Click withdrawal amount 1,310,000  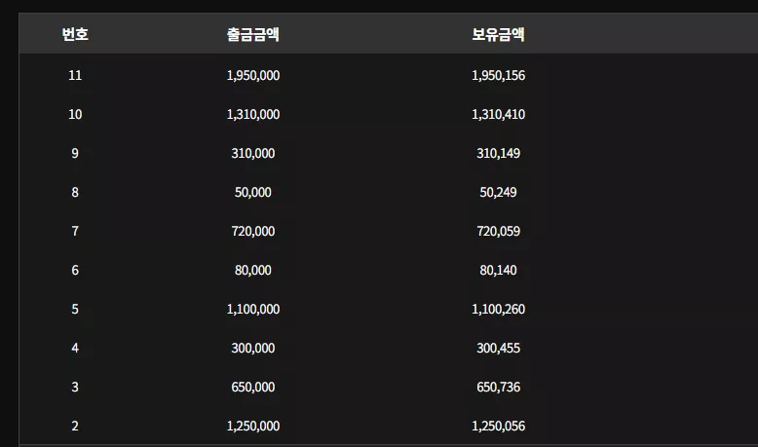point(252,115)
